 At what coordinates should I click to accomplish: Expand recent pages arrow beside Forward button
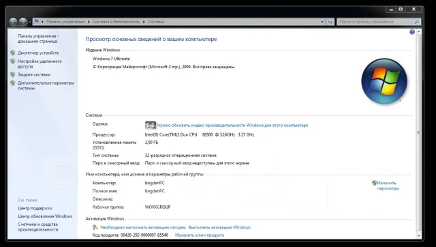[x=30, y=22]
